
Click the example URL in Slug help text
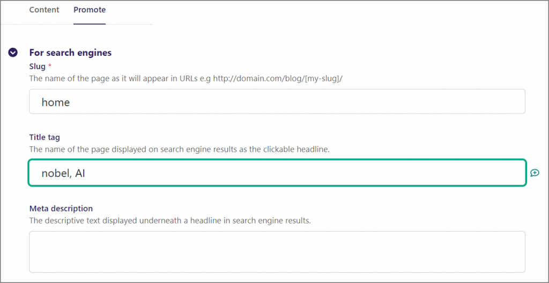click(x=278, y=78)
